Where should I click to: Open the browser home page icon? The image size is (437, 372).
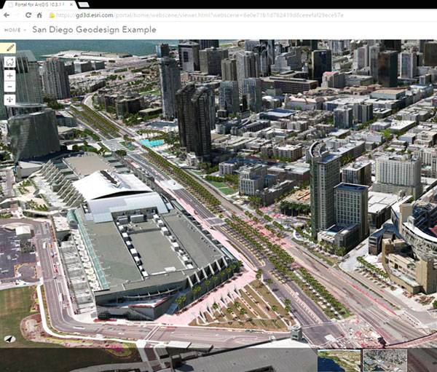pyautogui.click(x=39, y=15)
